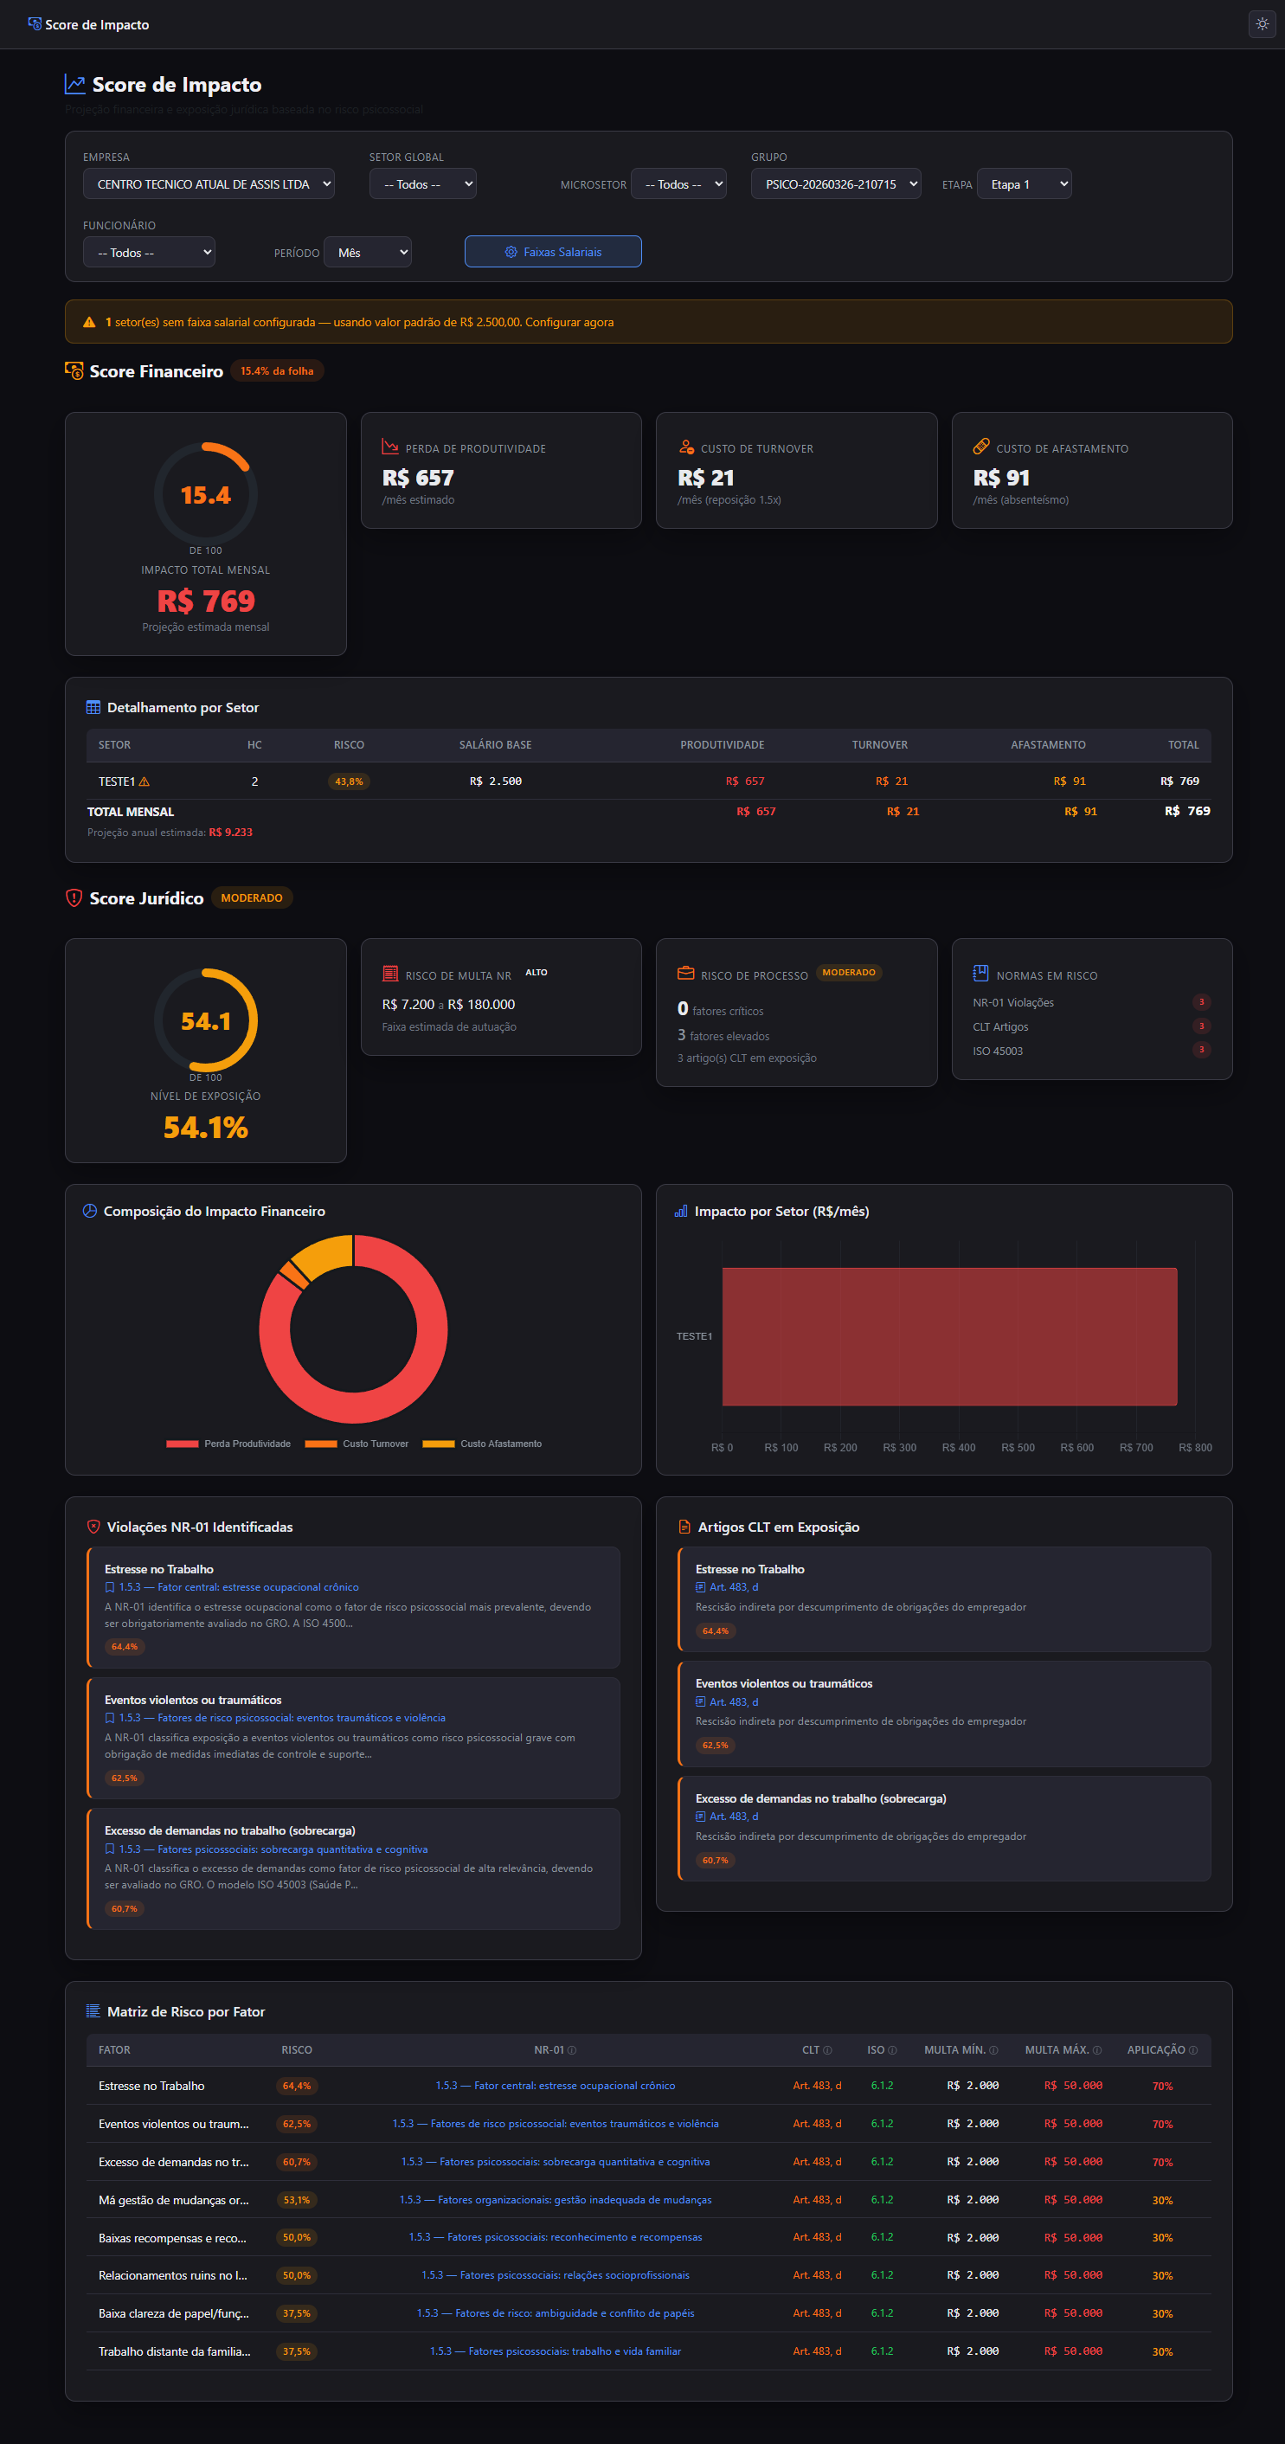Open the Microsetor dropdown
Screen dimensions: 1285x2444
coord(679,184)
